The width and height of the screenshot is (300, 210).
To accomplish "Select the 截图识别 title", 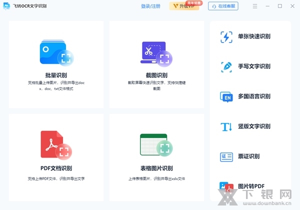I will [x=156, y=75].
